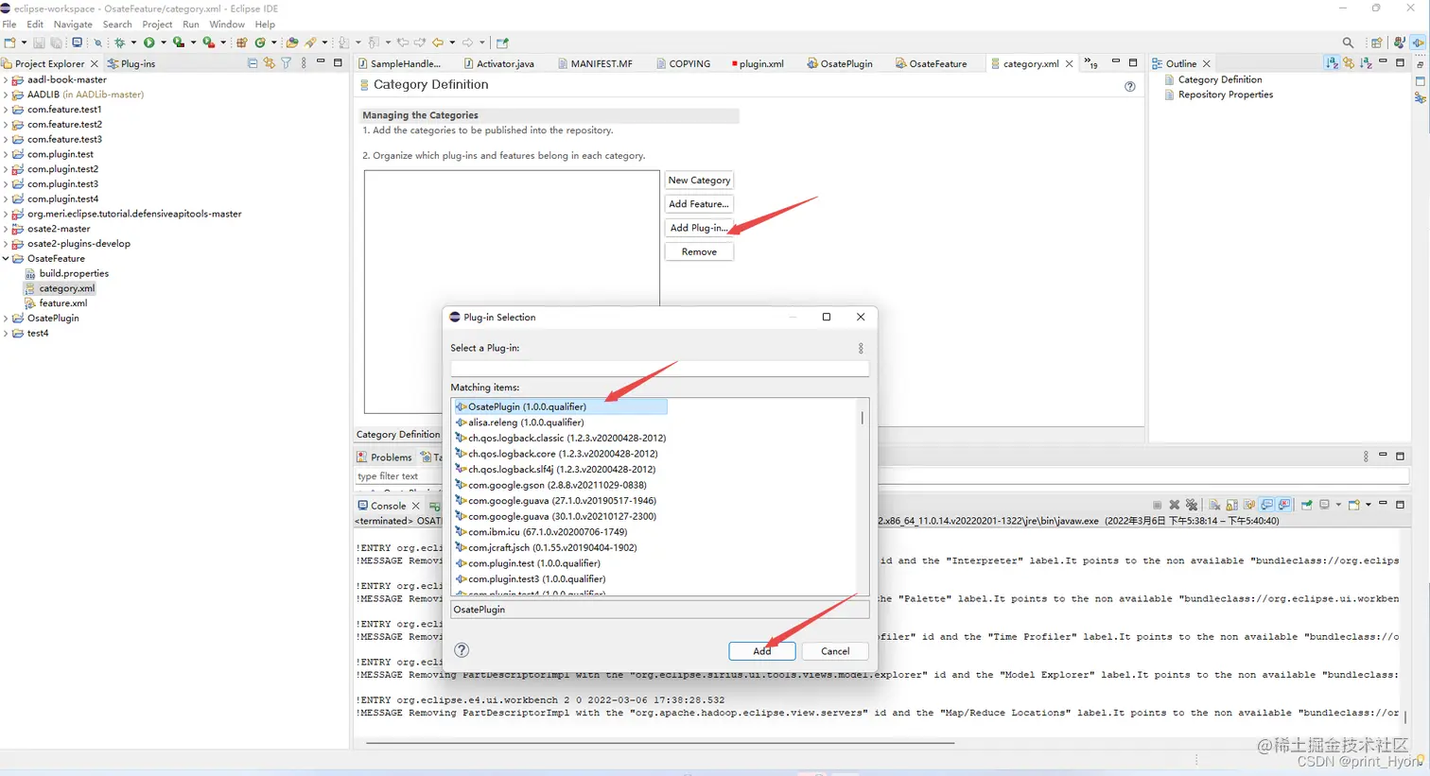Screen dimensions: 1430x776
Task: Open New wizard dropdown arrow
Action: click(x=24, y=43)
